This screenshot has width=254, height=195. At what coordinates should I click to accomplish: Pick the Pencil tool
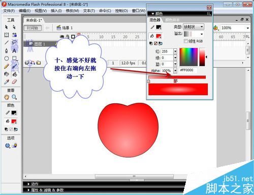pyautogui.click(x=7, y=66)
